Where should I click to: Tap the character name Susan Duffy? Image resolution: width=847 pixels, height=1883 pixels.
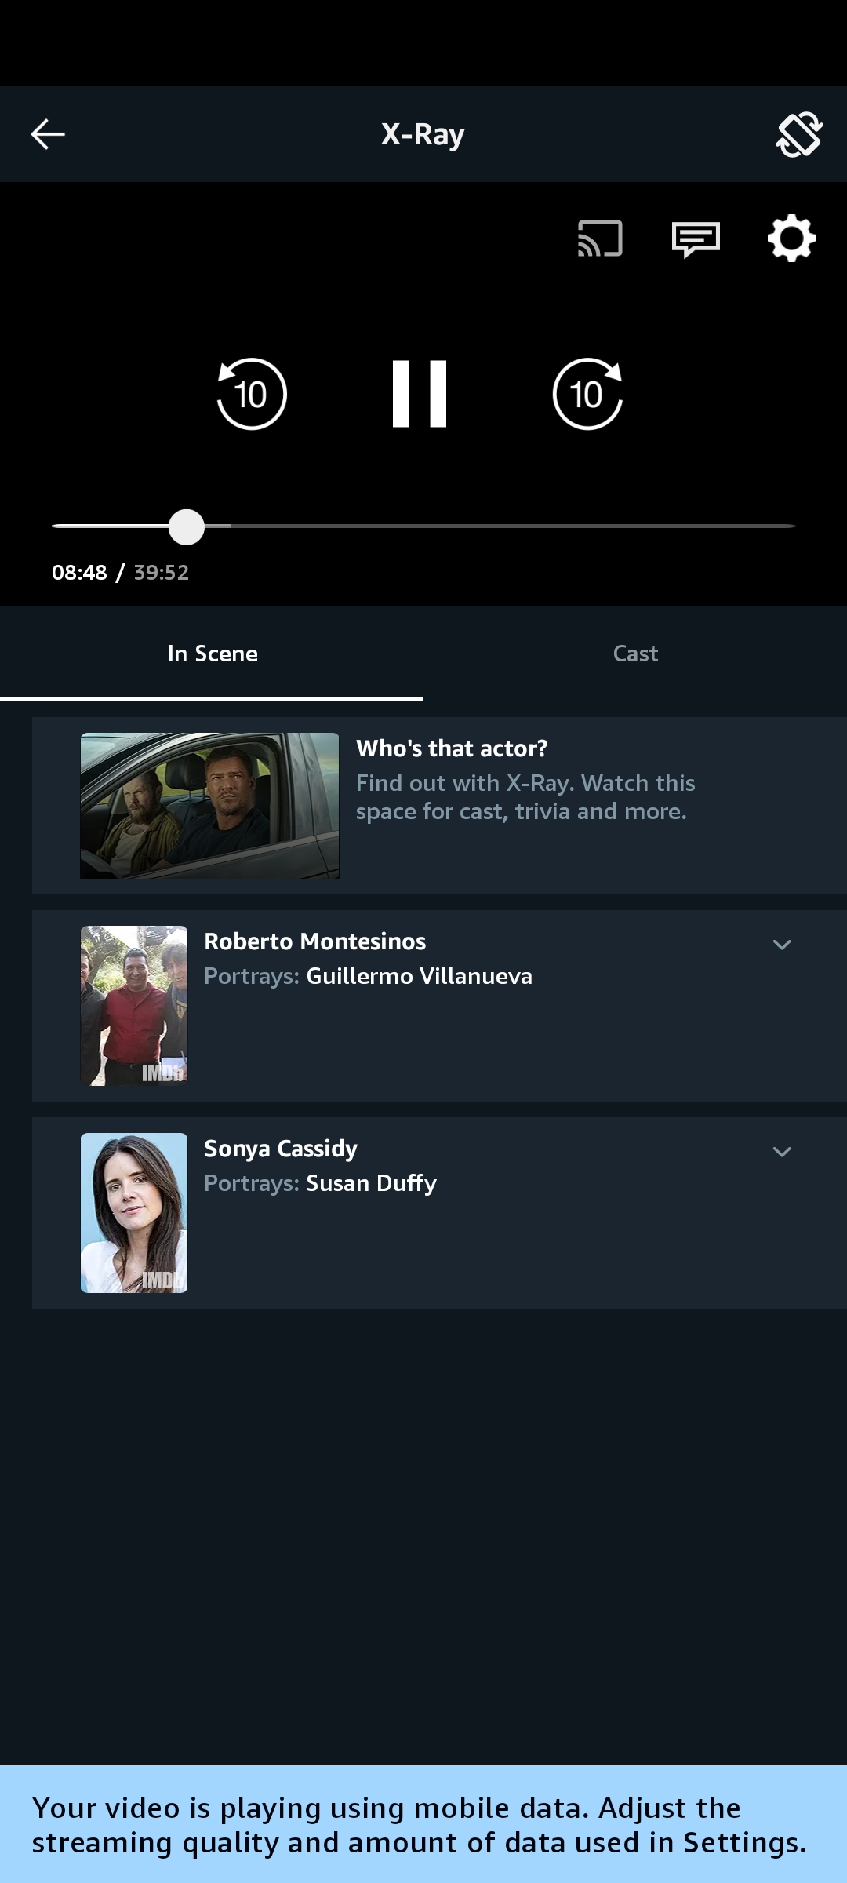coord(372,1183)
